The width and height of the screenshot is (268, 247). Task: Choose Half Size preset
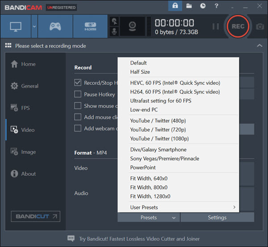click(x=178, y=72)
